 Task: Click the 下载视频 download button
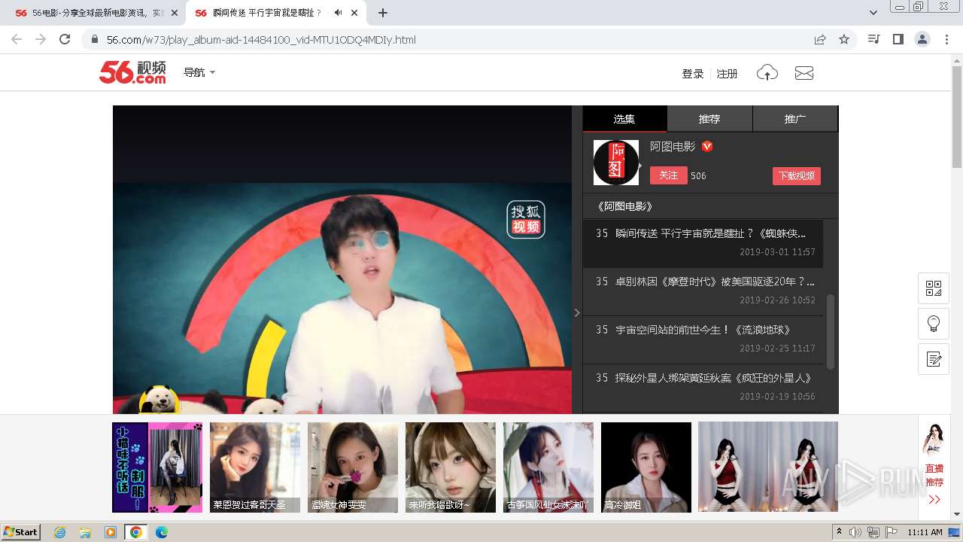pyautogui.click(x=796, y=176)
